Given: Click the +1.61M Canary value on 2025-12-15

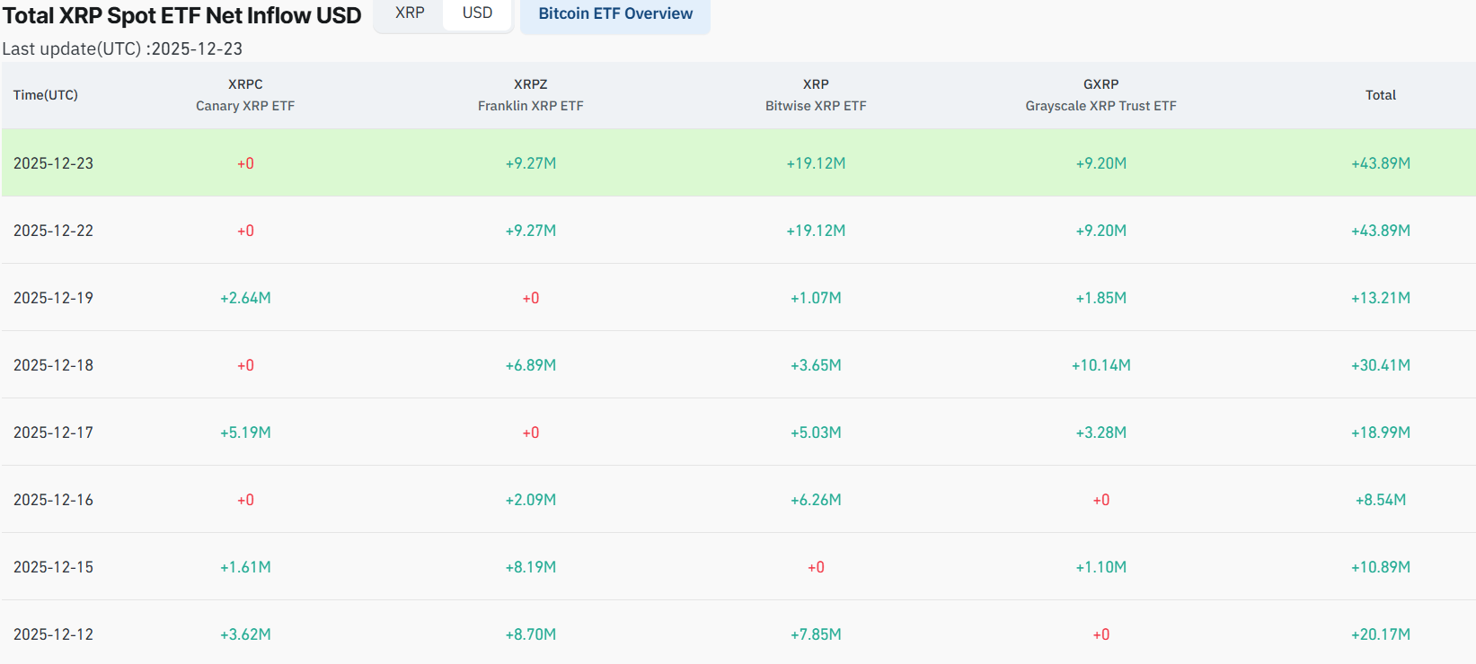Looking at the screenshot, I should (x=245, y=567).
